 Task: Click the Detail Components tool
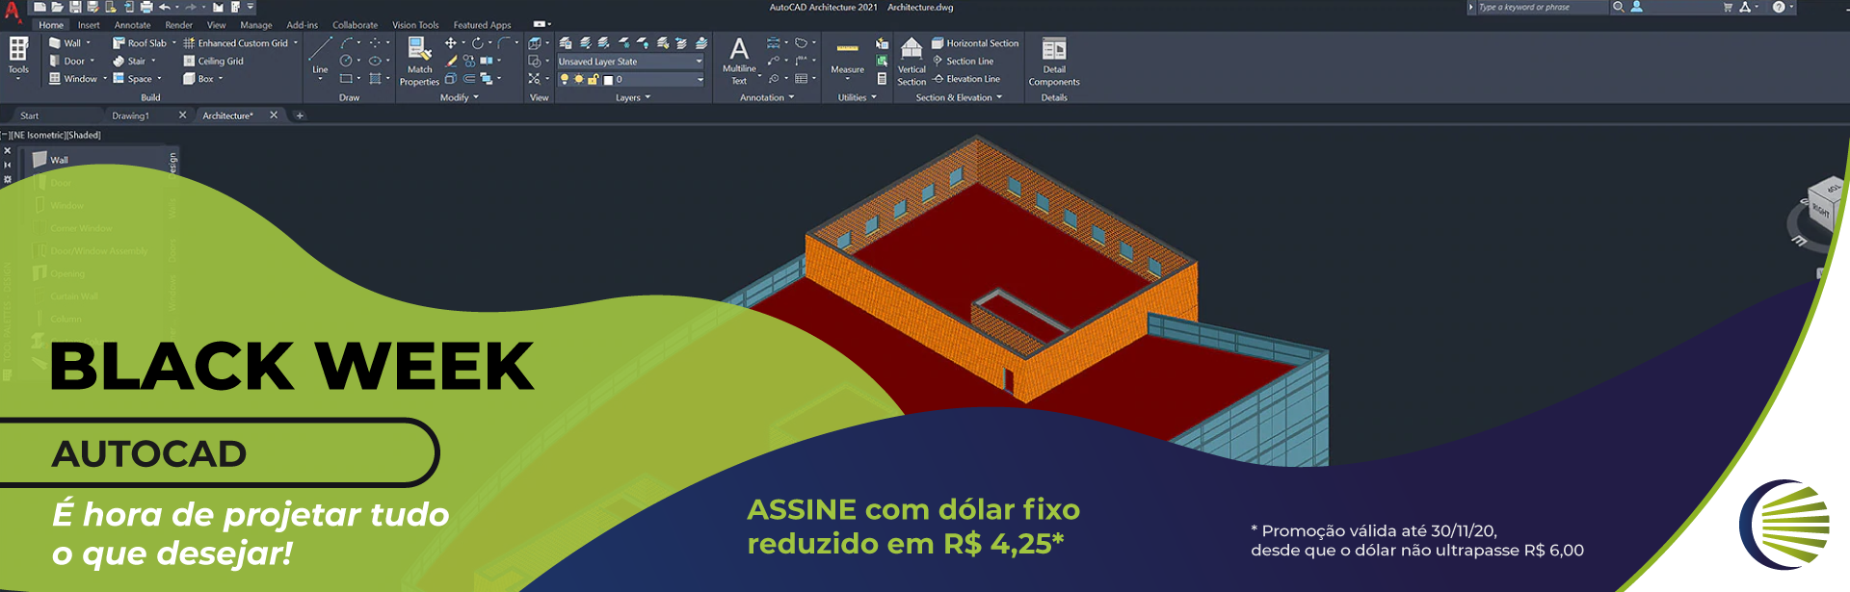1054,62
